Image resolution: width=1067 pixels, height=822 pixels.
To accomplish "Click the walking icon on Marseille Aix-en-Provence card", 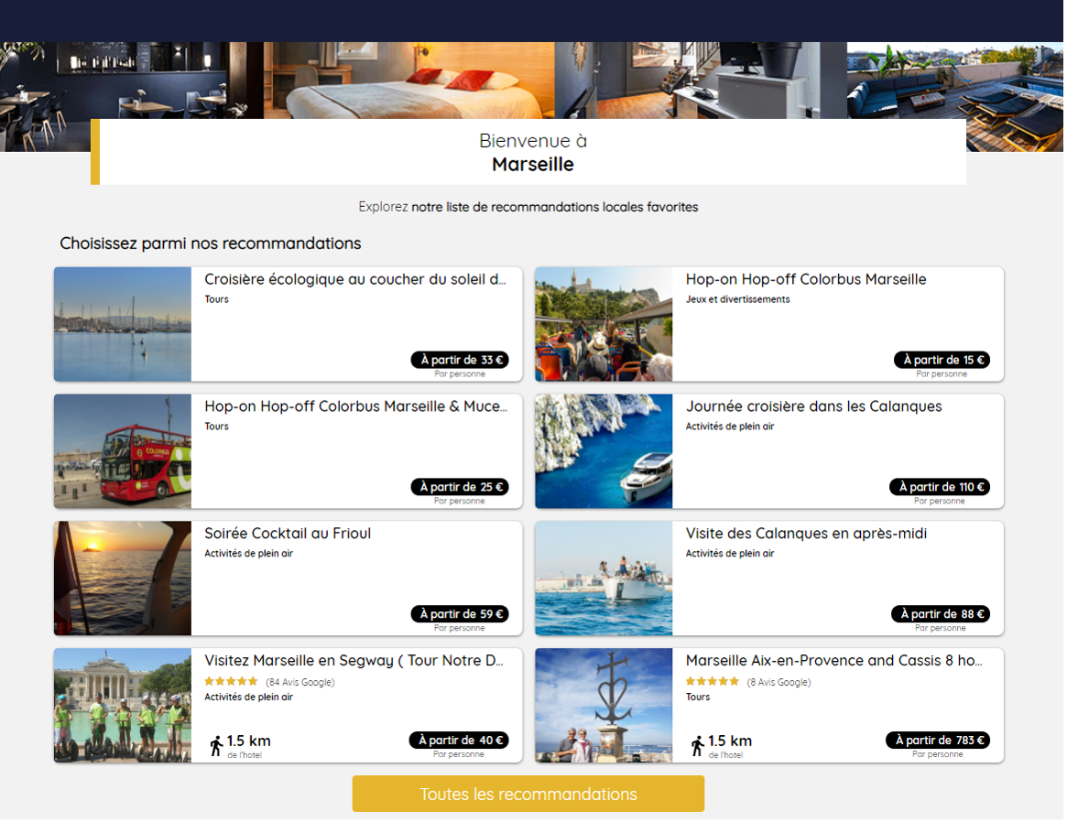I will point(698,747).
